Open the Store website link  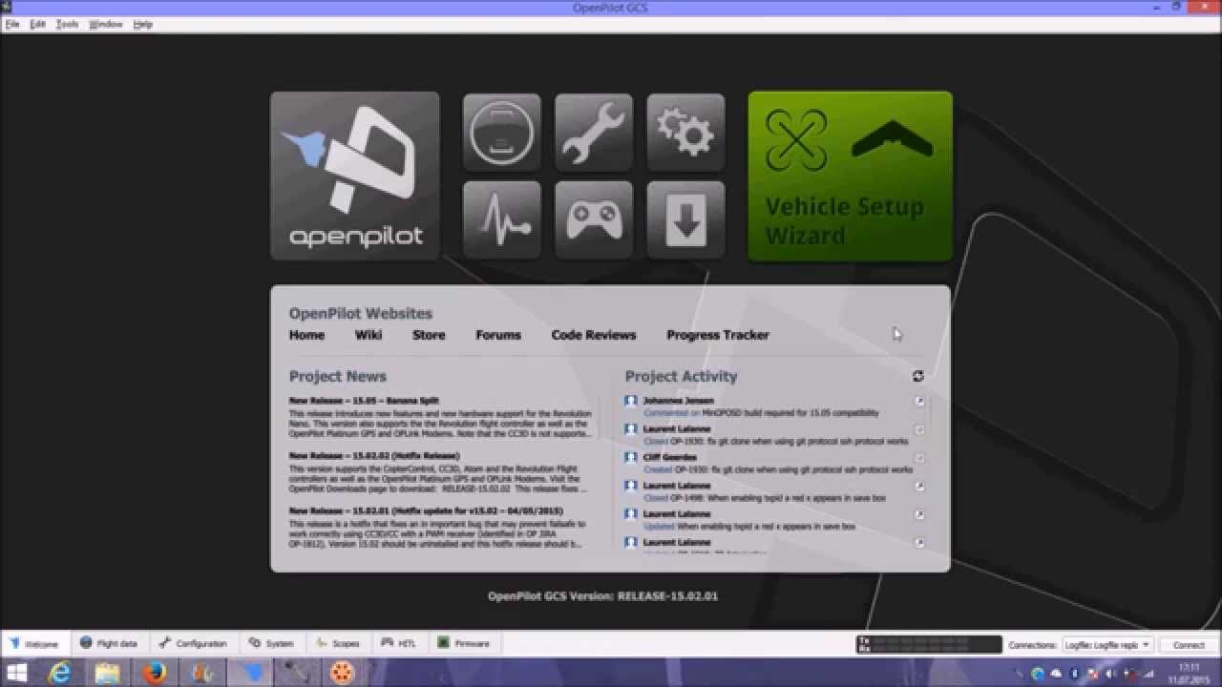coord(429,335)
